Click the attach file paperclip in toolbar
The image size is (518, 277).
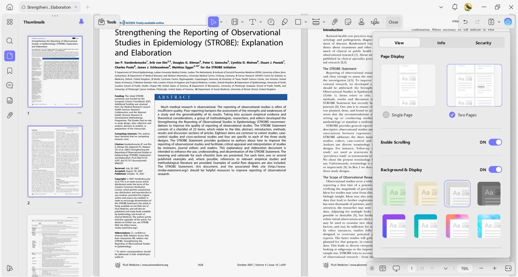click(x=335, y=22)
